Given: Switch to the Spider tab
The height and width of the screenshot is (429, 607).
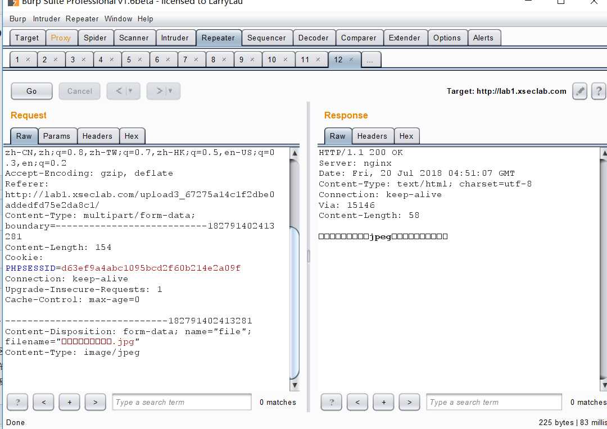Looking at the screenshot, I should pos(95,38).
